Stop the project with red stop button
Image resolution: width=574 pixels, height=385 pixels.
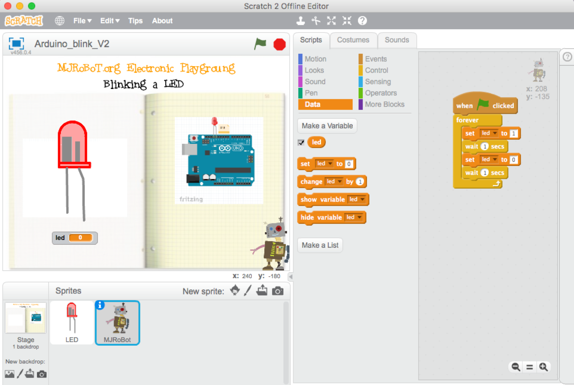(x=279, y=44)
